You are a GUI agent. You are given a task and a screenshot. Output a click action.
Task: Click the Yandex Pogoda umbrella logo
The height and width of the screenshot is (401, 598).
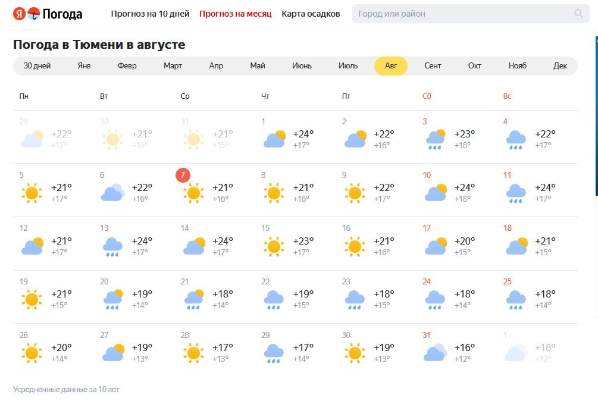pyautogui.click(x=33, y=14)
